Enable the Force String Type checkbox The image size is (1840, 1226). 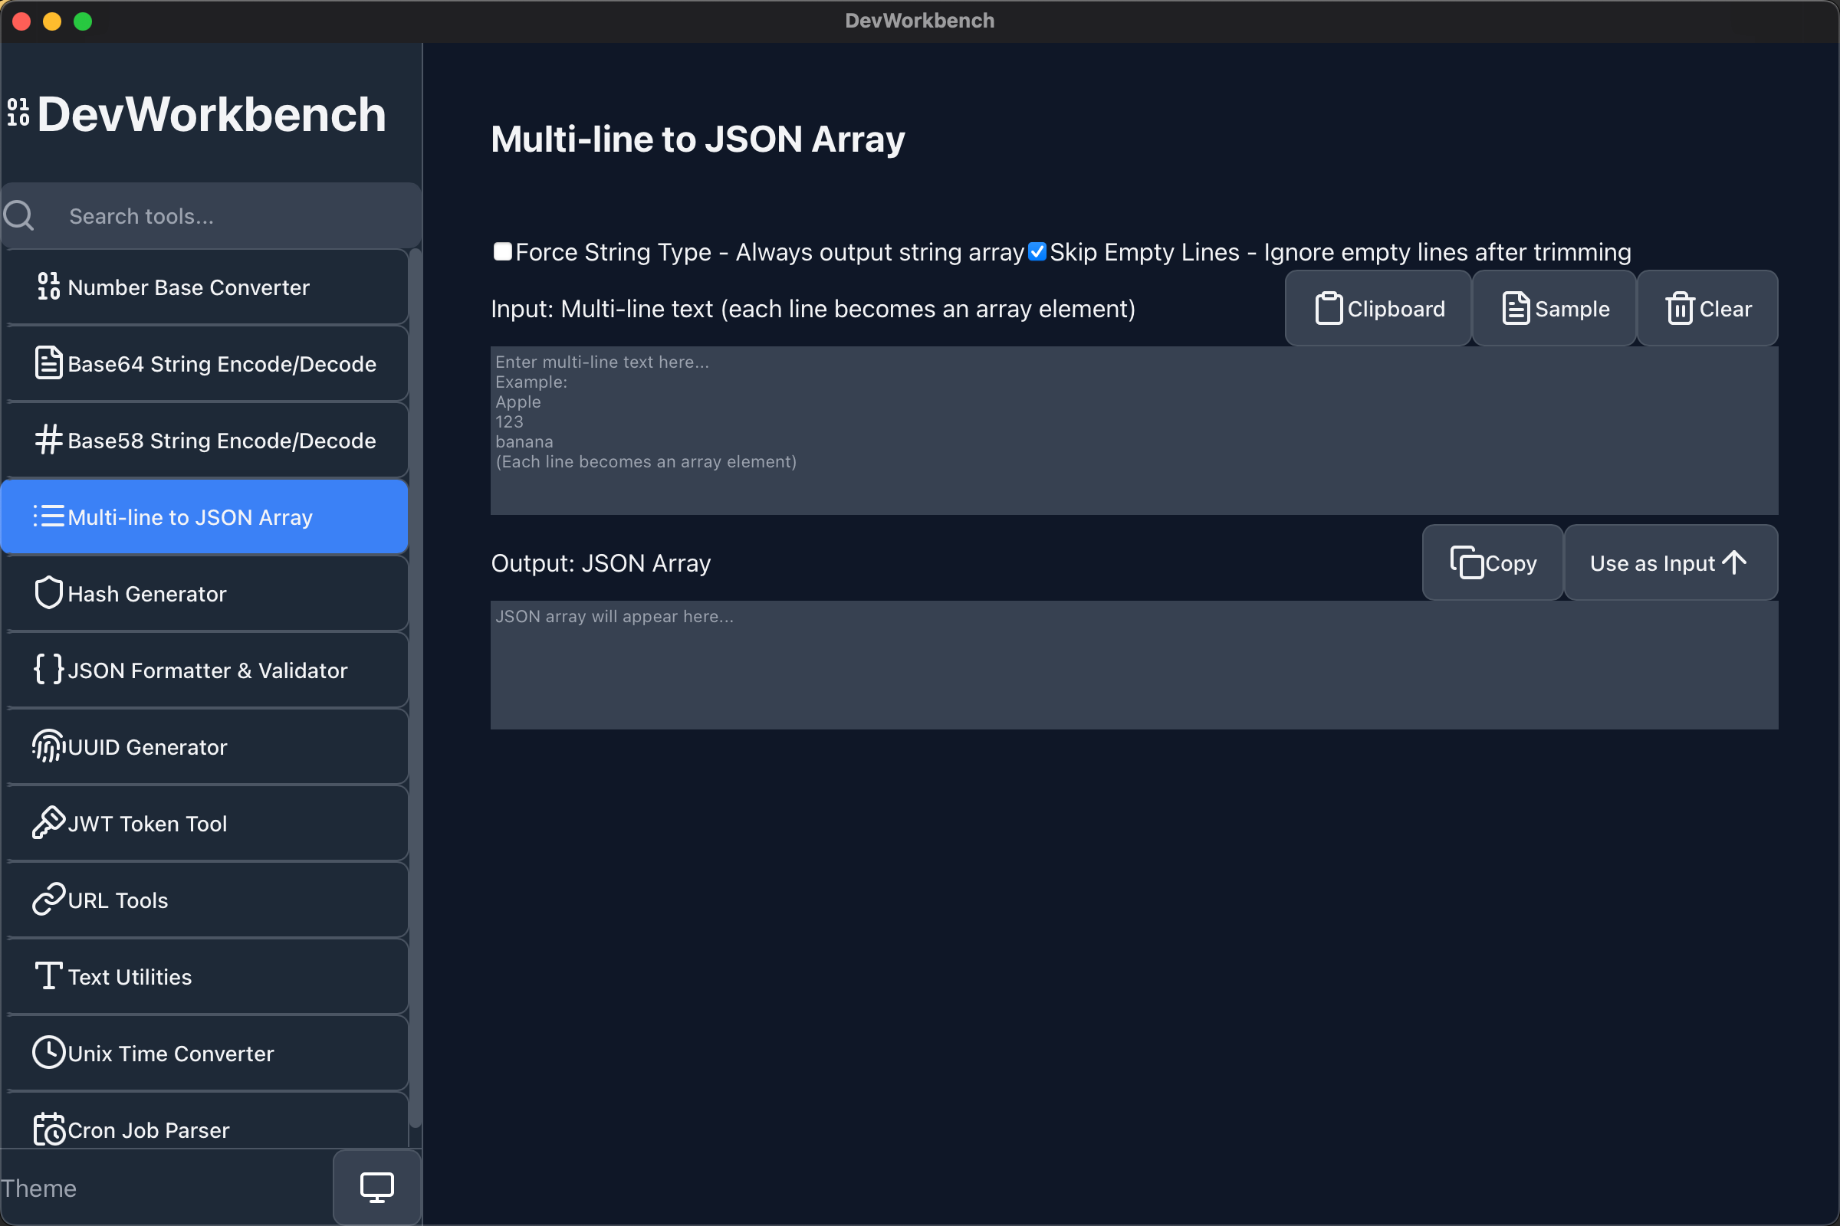click(x=503, y=252)
